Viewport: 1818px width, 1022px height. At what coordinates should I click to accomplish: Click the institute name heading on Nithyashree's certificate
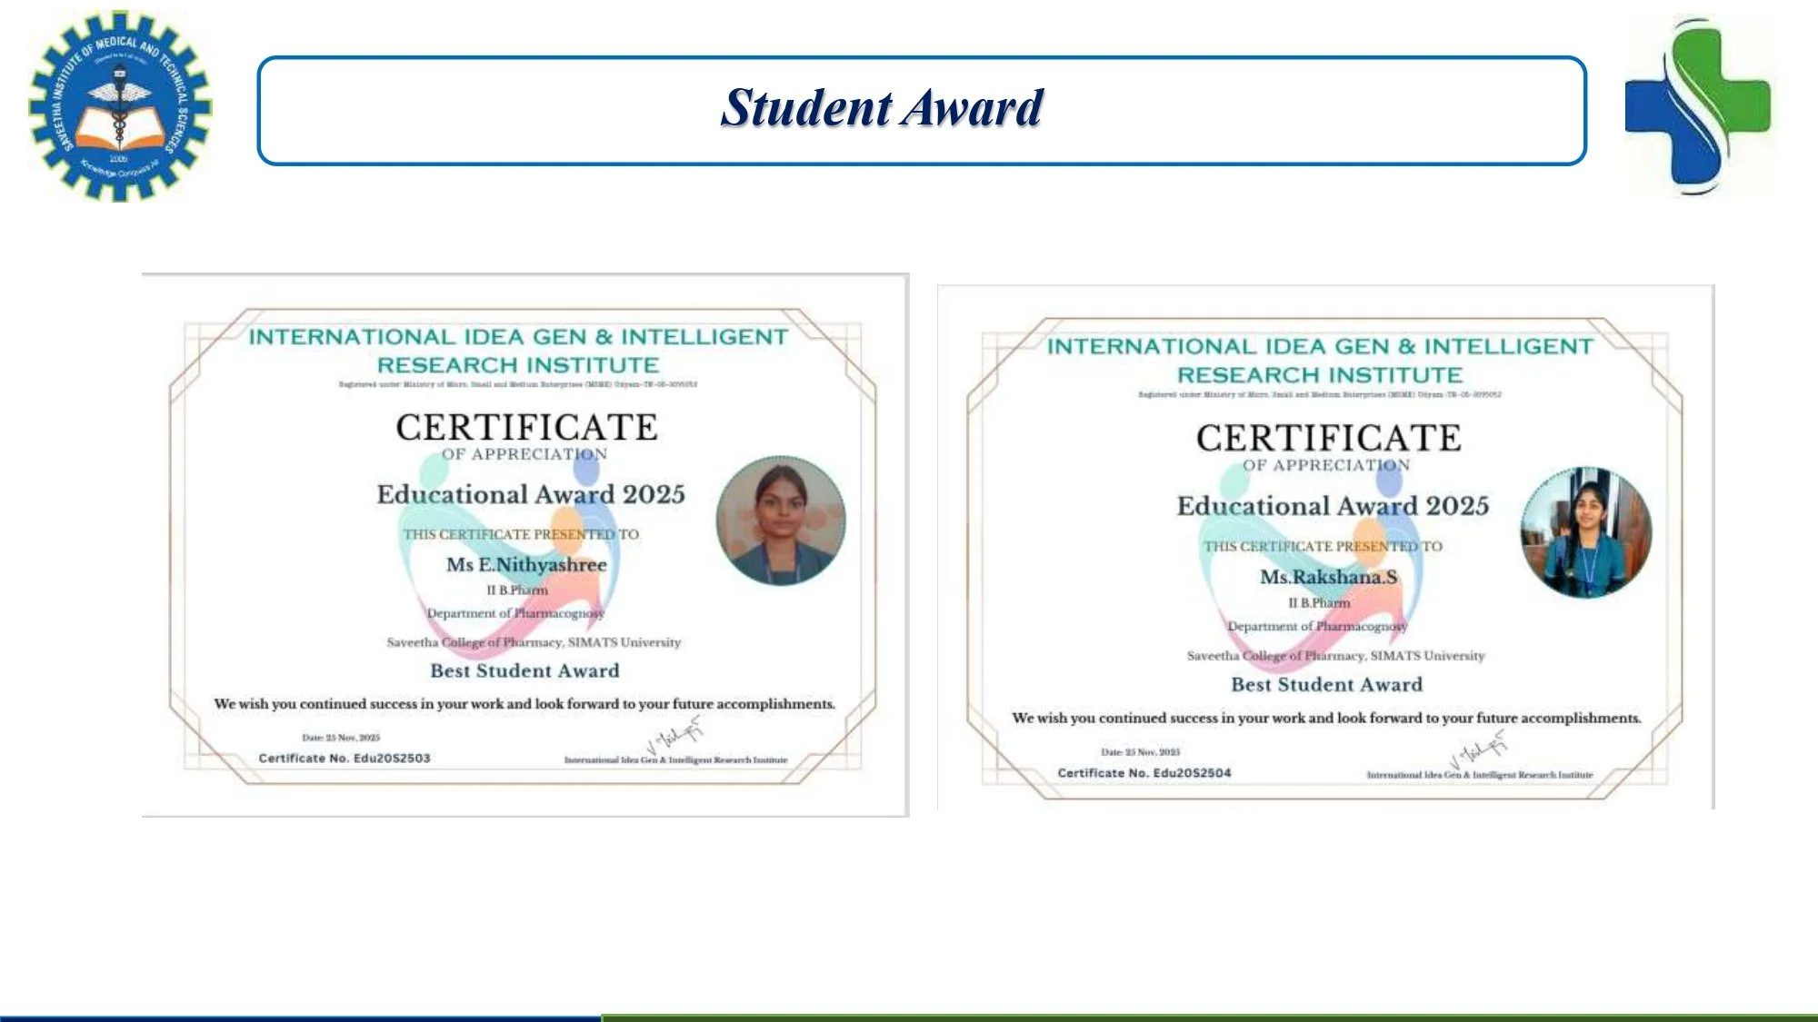(x=518, y=351)
